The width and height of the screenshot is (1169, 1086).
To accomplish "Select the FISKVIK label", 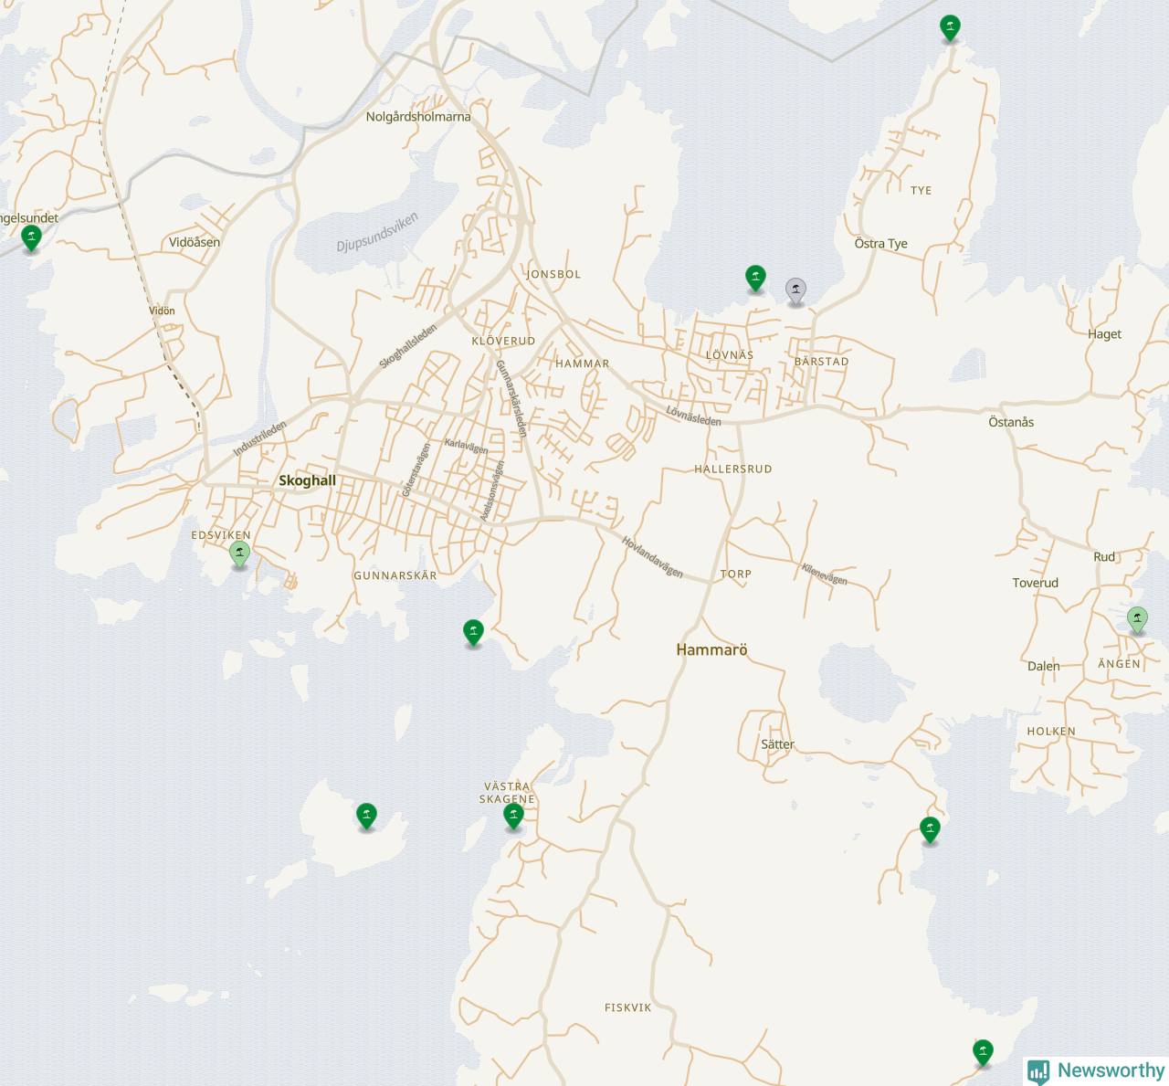I will (628, 1007).
